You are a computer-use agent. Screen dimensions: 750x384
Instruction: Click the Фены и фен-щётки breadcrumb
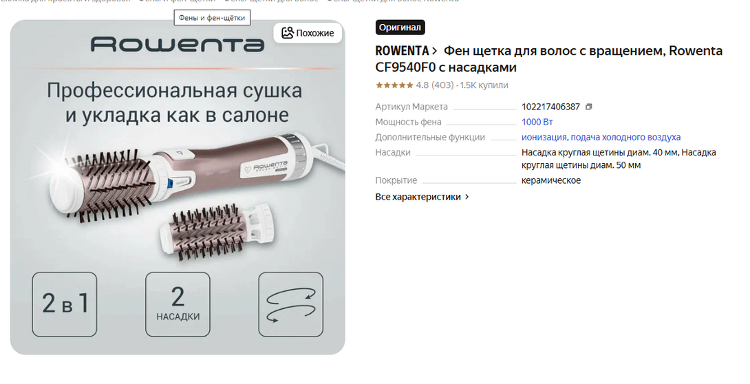[177, 1]
